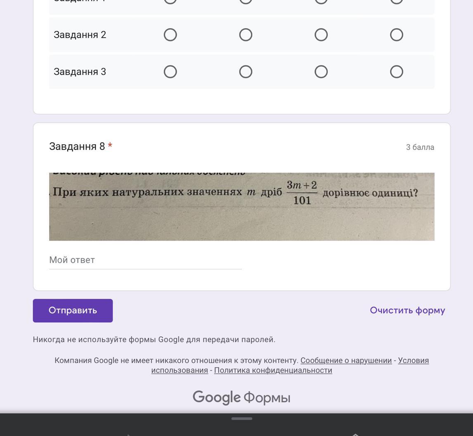Viewport: 473px width, 436px height.
Task: Select third radio option for Завдання 2
Action: tap(321, 35)
